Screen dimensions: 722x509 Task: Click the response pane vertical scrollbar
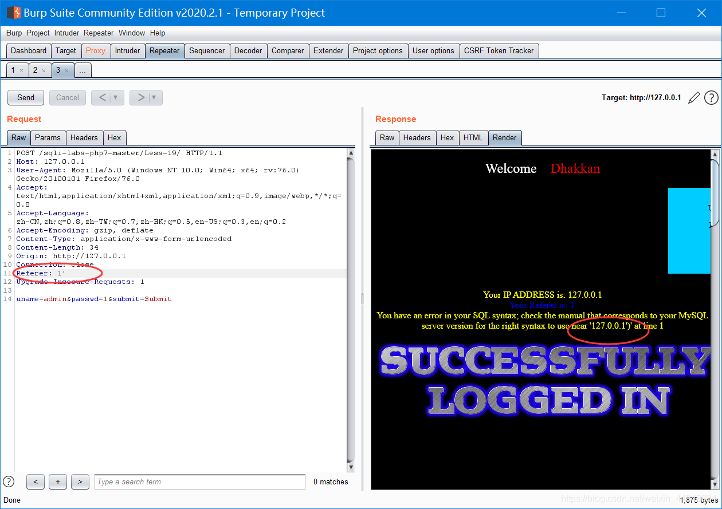pos(715,321)
